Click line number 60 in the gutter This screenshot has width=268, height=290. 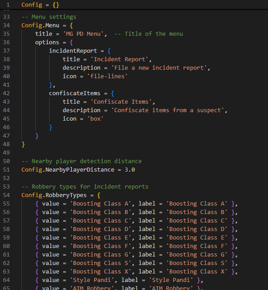6,246
